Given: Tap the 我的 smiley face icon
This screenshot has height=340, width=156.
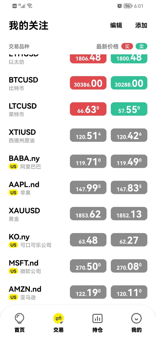Looking at the screenshot, I should 136,319.
